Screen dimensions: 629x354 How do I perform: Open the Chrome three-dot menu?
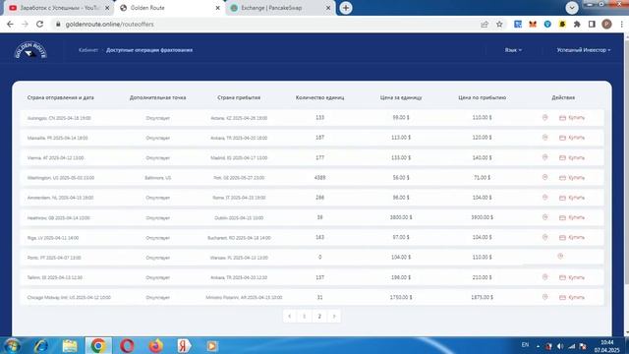621,24
